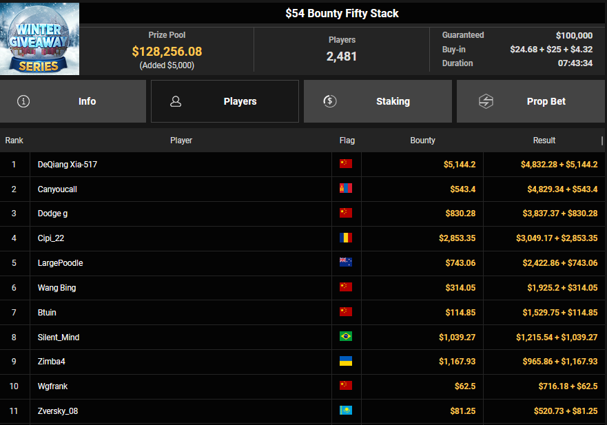The width and height of the screenshot is (607, 425).
Task: Sort table by Result column
Action: click(x=544, y=141)
